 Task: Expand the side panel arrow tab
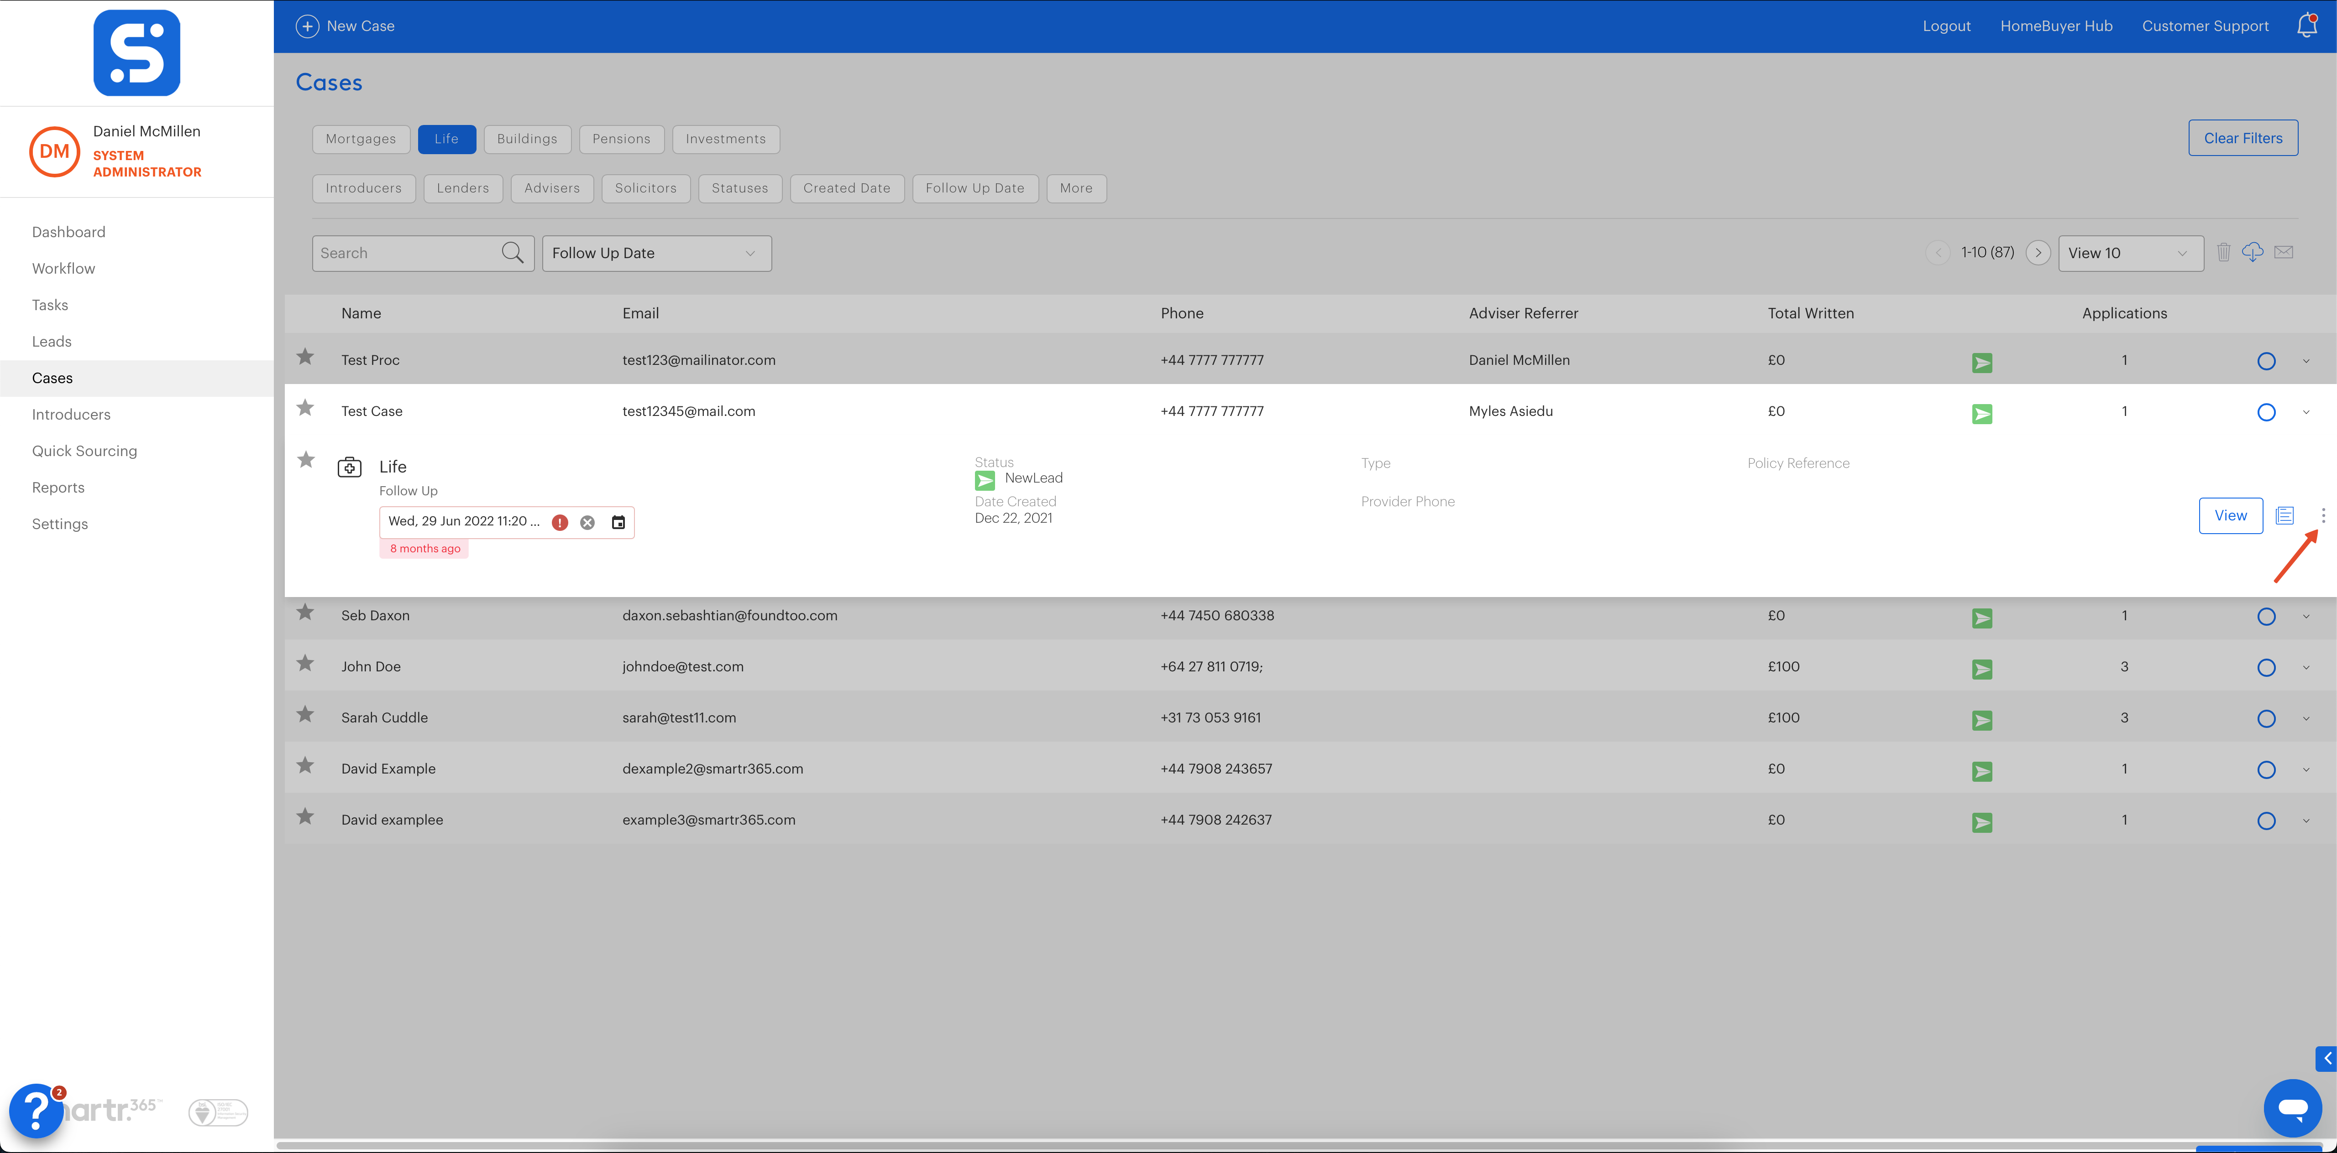pyautogui.click(x=2326, y=1059)
